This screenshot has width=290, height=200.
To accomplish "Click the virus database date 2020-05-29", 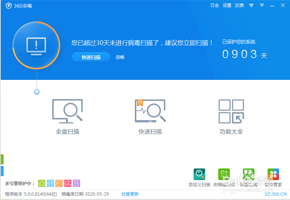I will click(x=85, y=194).
